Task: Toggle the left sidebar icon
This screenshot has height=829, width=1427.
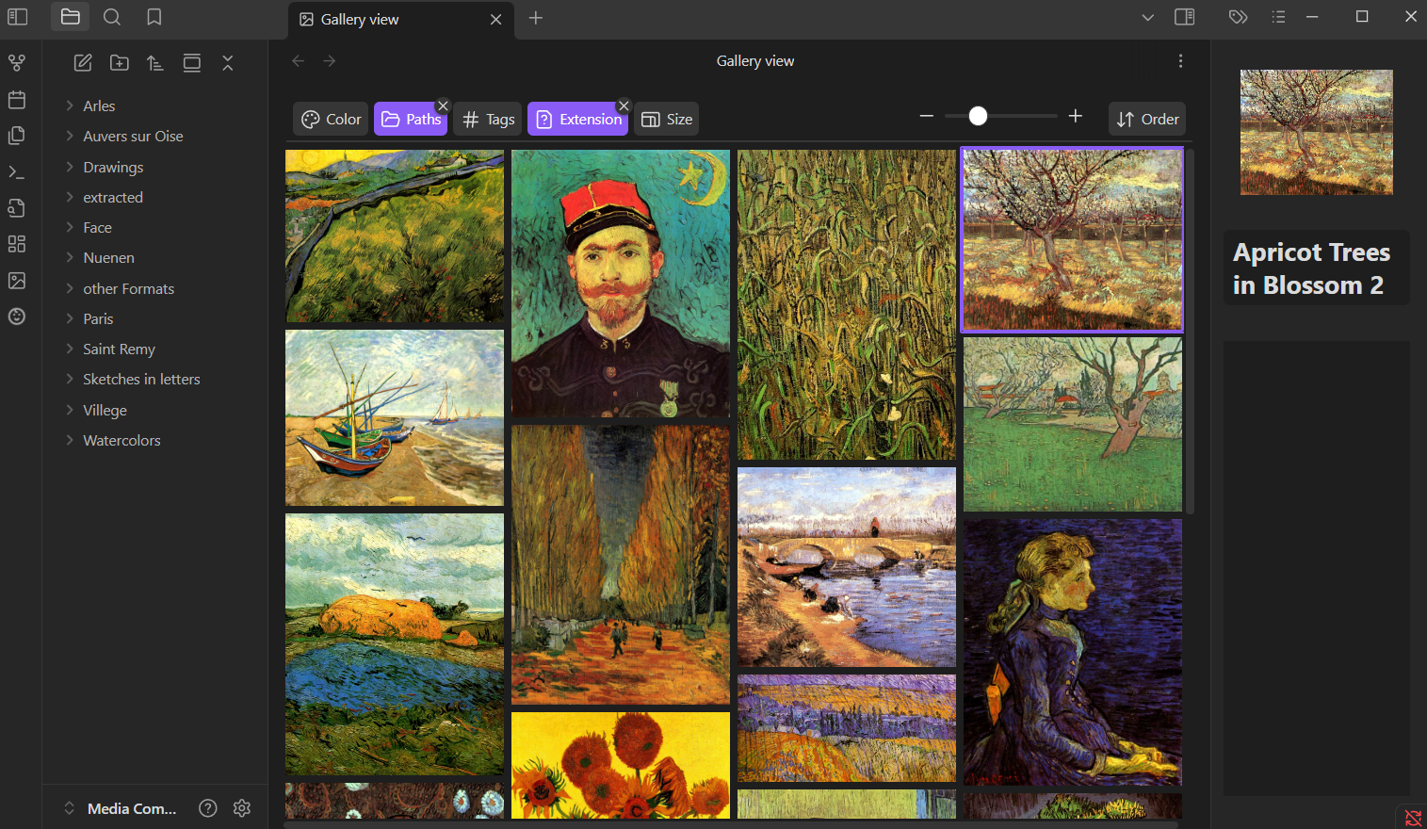Action: pyautogui.click(x=18, y=17)
